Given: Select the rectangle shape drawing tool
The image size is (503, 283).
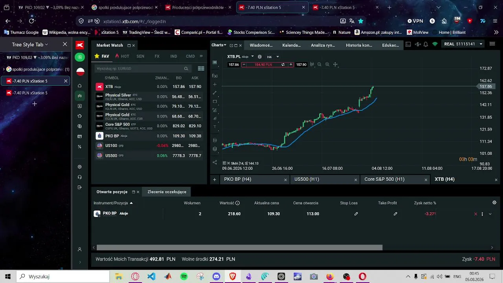Looking at the screenshot, I should click(215, 101).
